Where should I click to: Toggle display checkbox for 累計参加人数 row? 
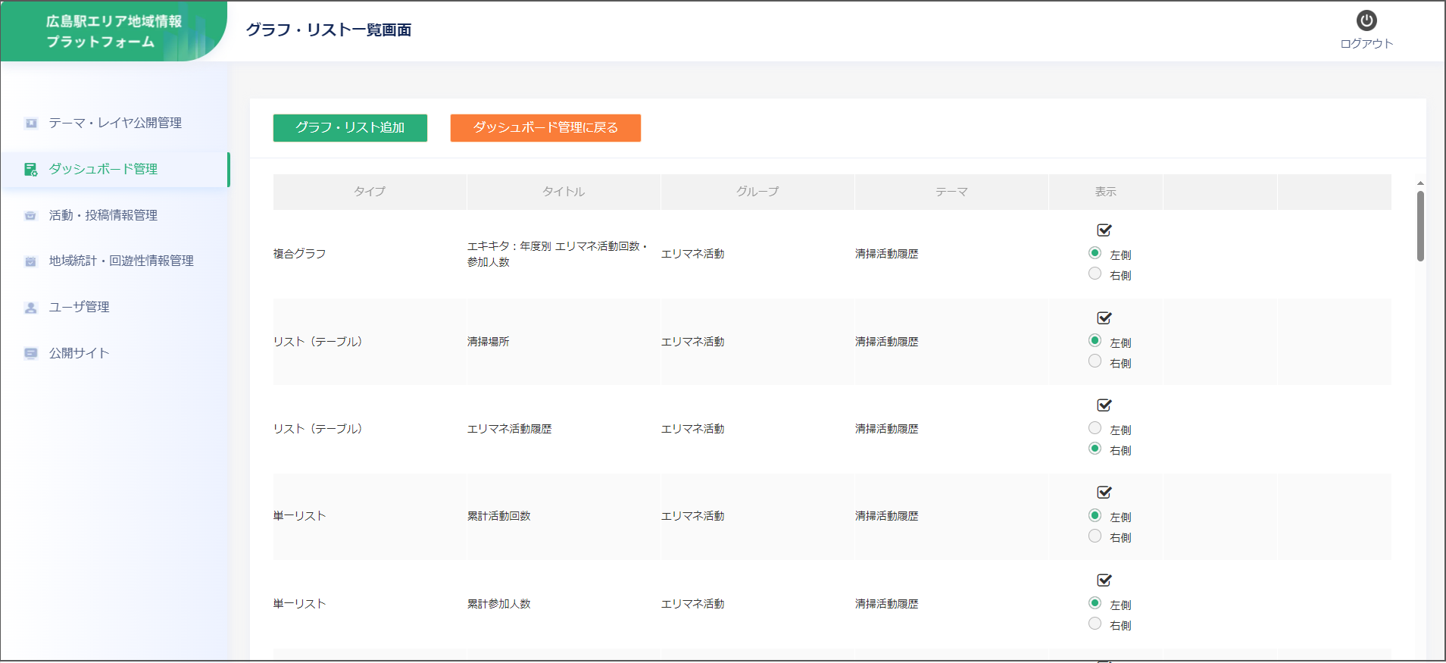[1104, 580]
